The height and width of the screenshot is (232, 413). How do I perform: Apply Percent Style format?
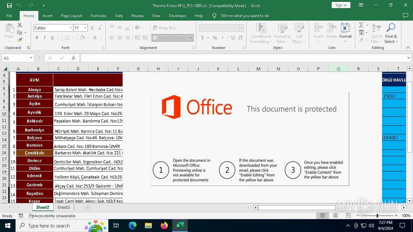click(x=215, y=38)
